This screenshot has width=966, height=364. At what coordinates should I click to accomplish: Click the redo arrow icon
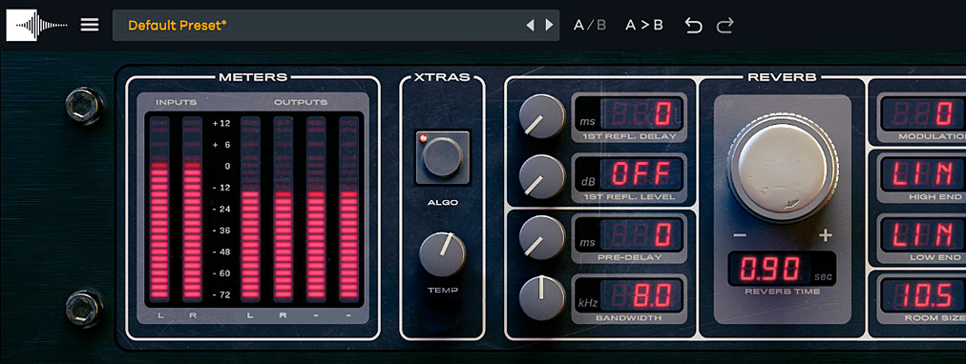point(725,25)
